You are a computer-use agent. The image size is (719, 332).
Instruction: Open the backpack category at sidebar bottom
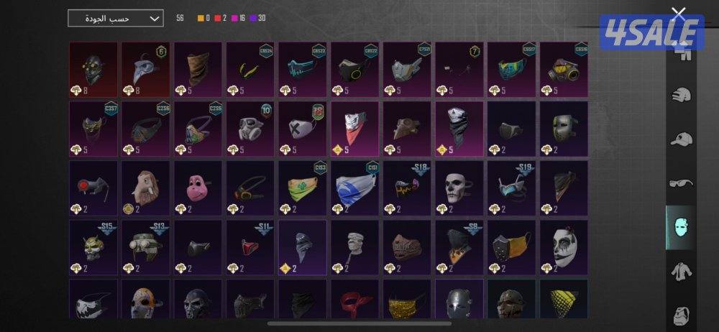pyautogui.click(x=682, y=315)
